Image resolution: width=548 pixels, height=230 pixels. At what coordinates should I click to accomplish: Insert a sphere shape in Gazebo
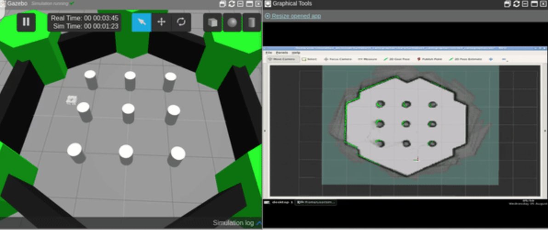pos(232,22)
